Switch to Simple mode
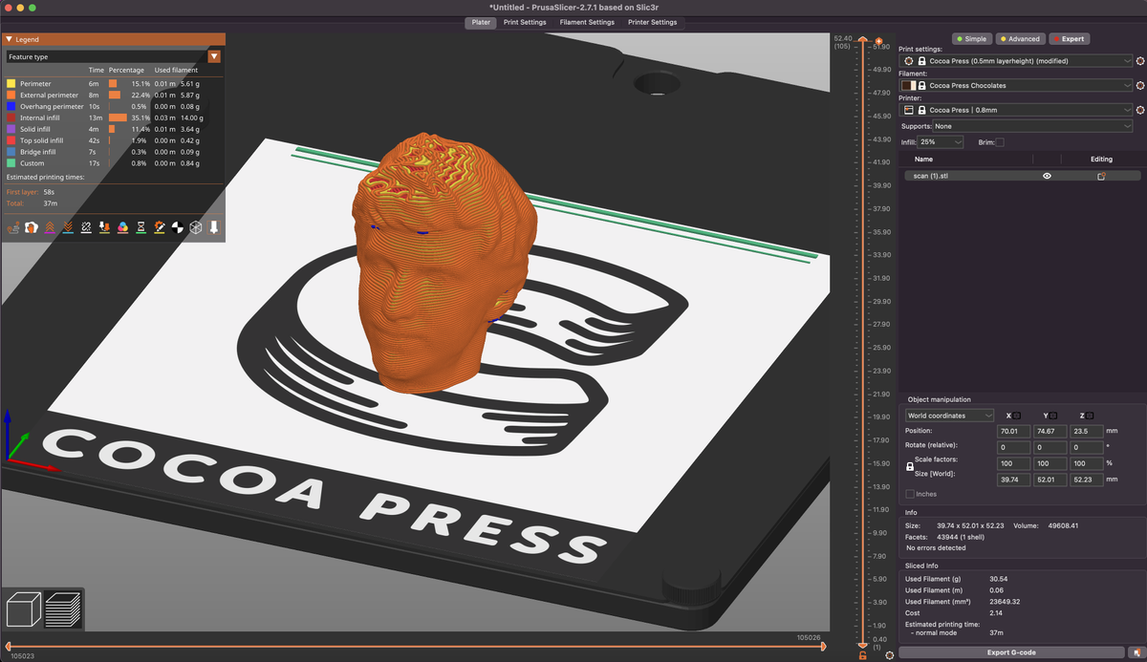The image size is (1147, 662). click(971, 39)
